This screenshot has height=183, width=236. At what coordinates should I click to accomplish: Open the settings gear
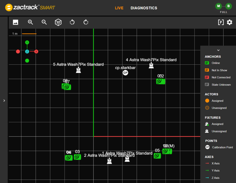tap(230, 22)
